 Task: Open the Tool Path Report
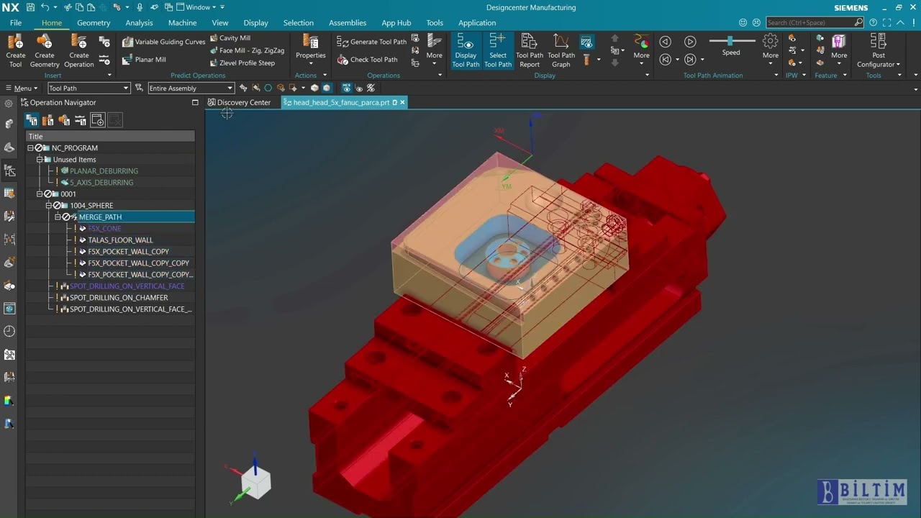[x=530, y=50]
